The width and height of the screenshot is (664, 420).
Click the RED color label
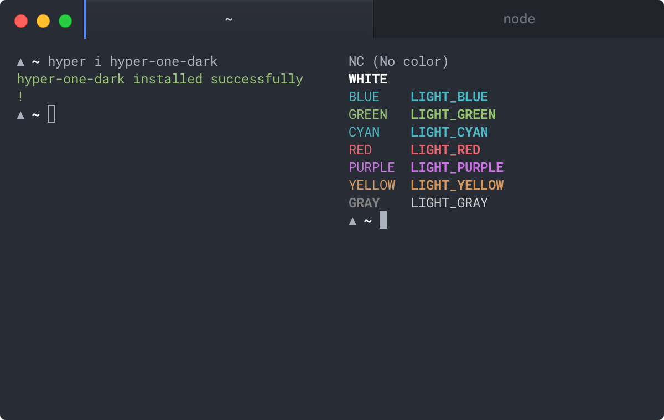coord(360,150)
